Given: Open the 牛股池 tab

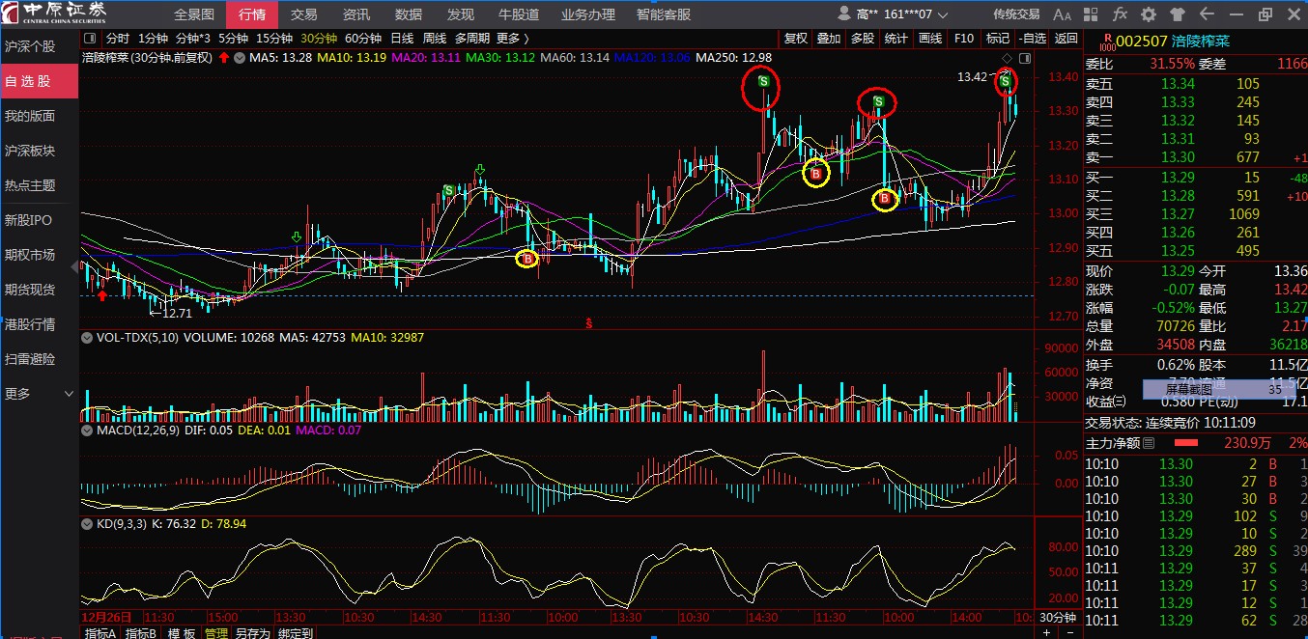Looking at the screenshot, I should [519, 14].
